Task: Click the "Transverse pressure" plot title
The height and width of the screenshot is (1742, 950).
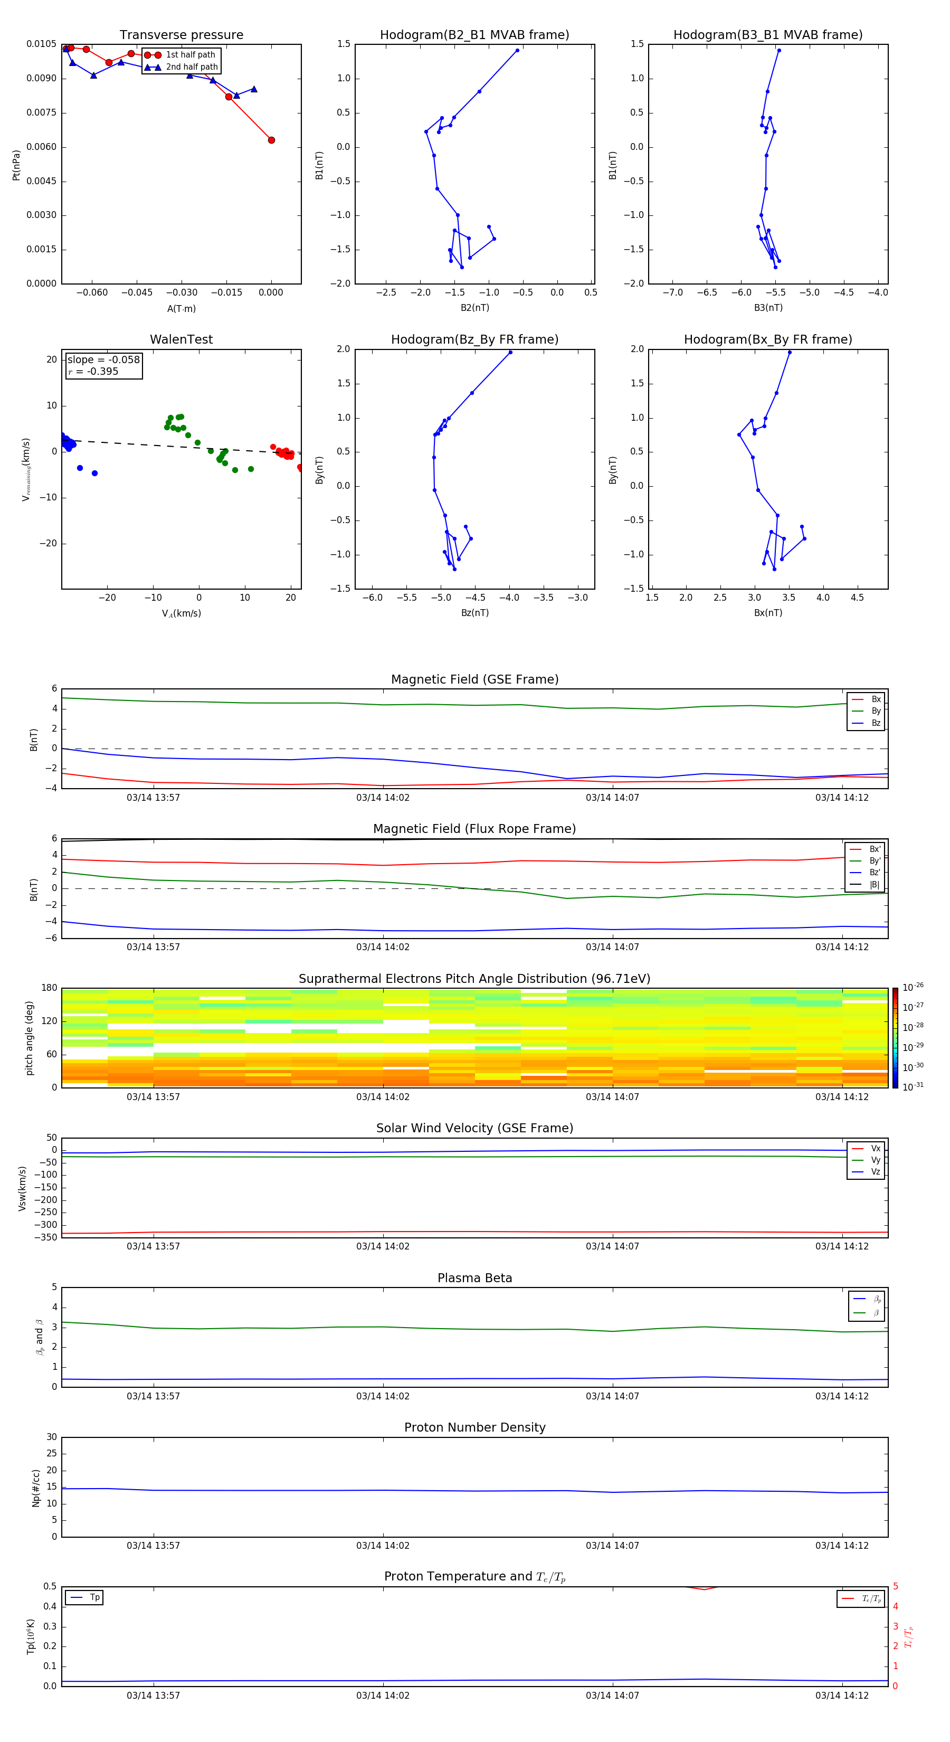Action: (x=181, y=35)
